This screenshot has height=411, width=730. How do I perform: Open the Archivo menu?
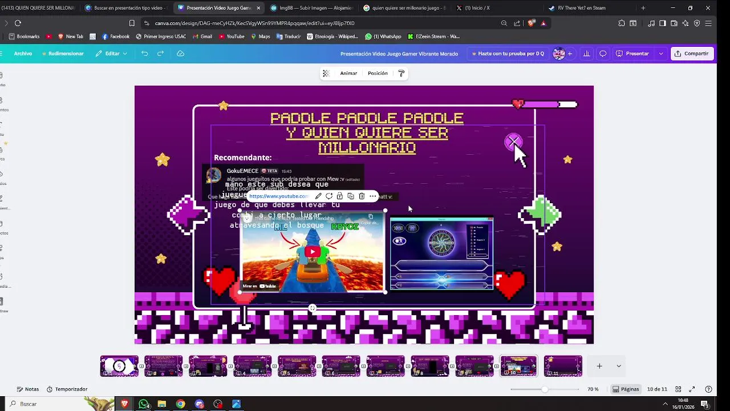23,54
